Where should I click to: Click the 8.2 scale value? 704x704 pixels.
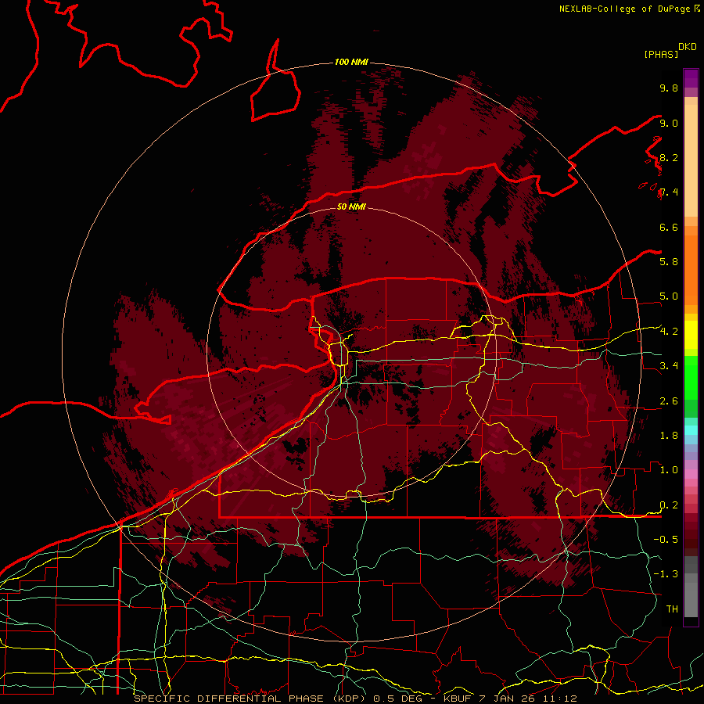coord(669,157)
